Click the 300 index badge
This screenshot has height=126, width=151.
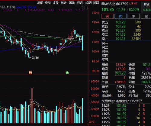tap(135, 4)
